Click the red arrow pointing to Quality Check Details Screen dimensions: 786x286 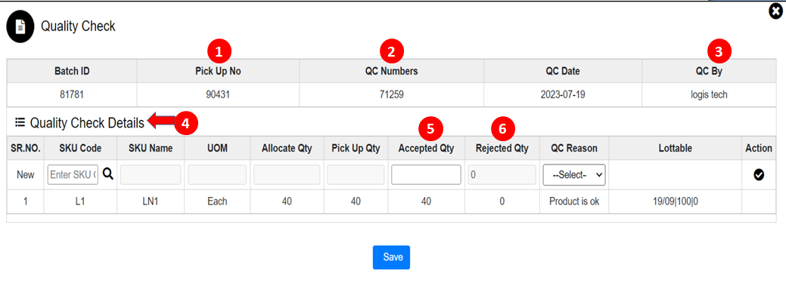pos(160,121)
